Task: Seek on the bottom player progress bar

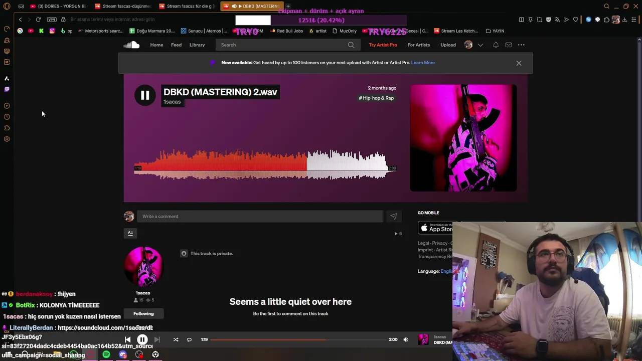Action: (x=298, y=339)
